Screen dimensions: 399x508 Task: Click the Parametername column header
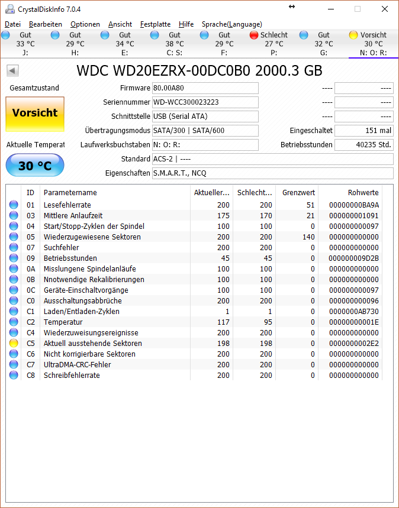115,192
